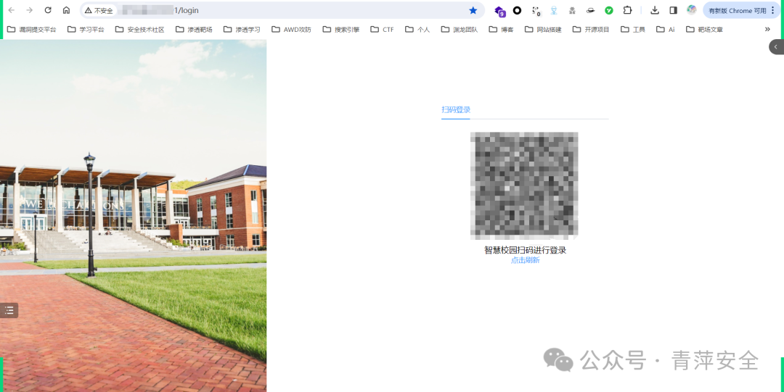Open the Extensions puzzle piece menu
Image resolution: width=784 pixels, height=392 pixels.
[x=627, y=10]
